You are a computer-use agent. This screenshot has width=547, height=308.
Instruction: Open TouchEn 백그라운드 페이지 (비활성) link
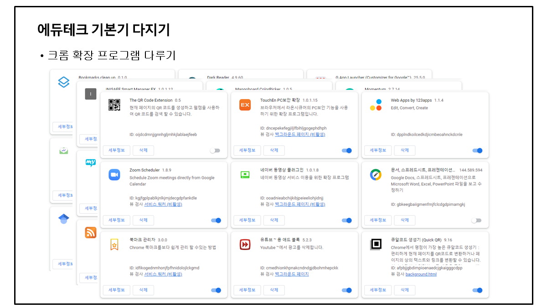point(300,135)
